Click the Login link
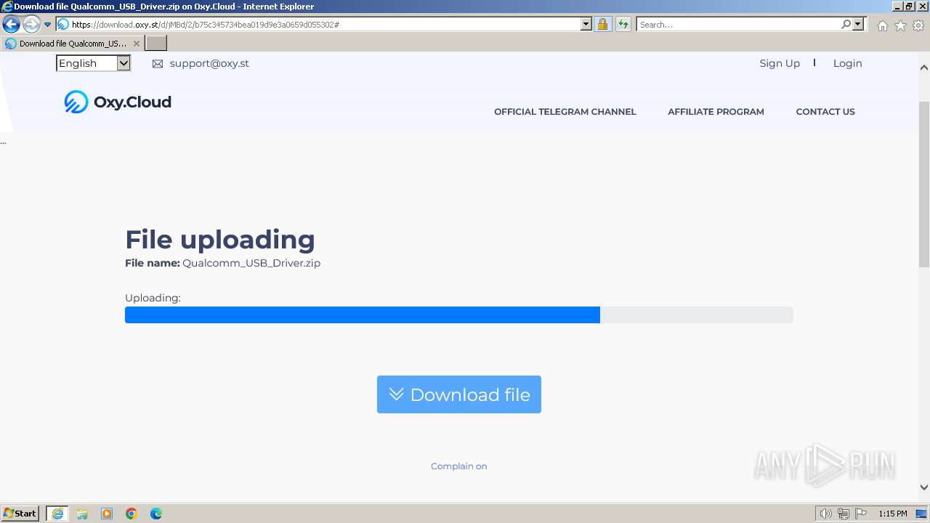930x523 pixels. point(847,63)
